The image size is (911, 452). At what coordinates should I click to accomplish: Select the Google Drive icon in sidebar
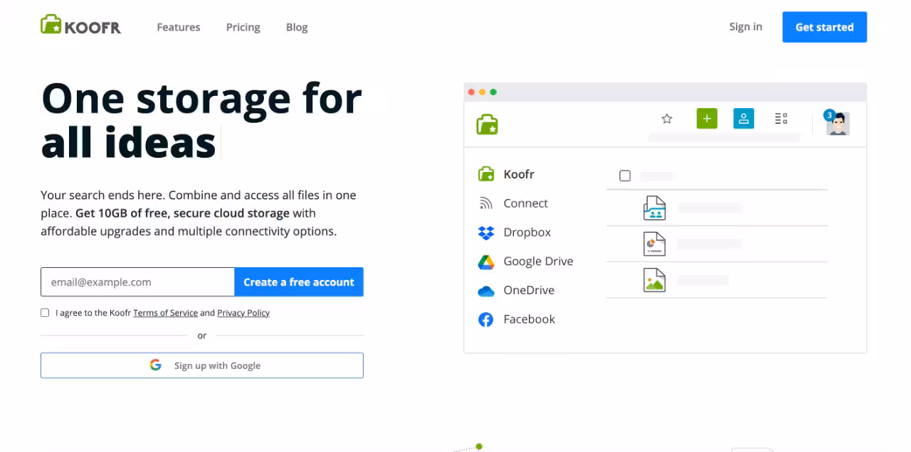(486, 262)
